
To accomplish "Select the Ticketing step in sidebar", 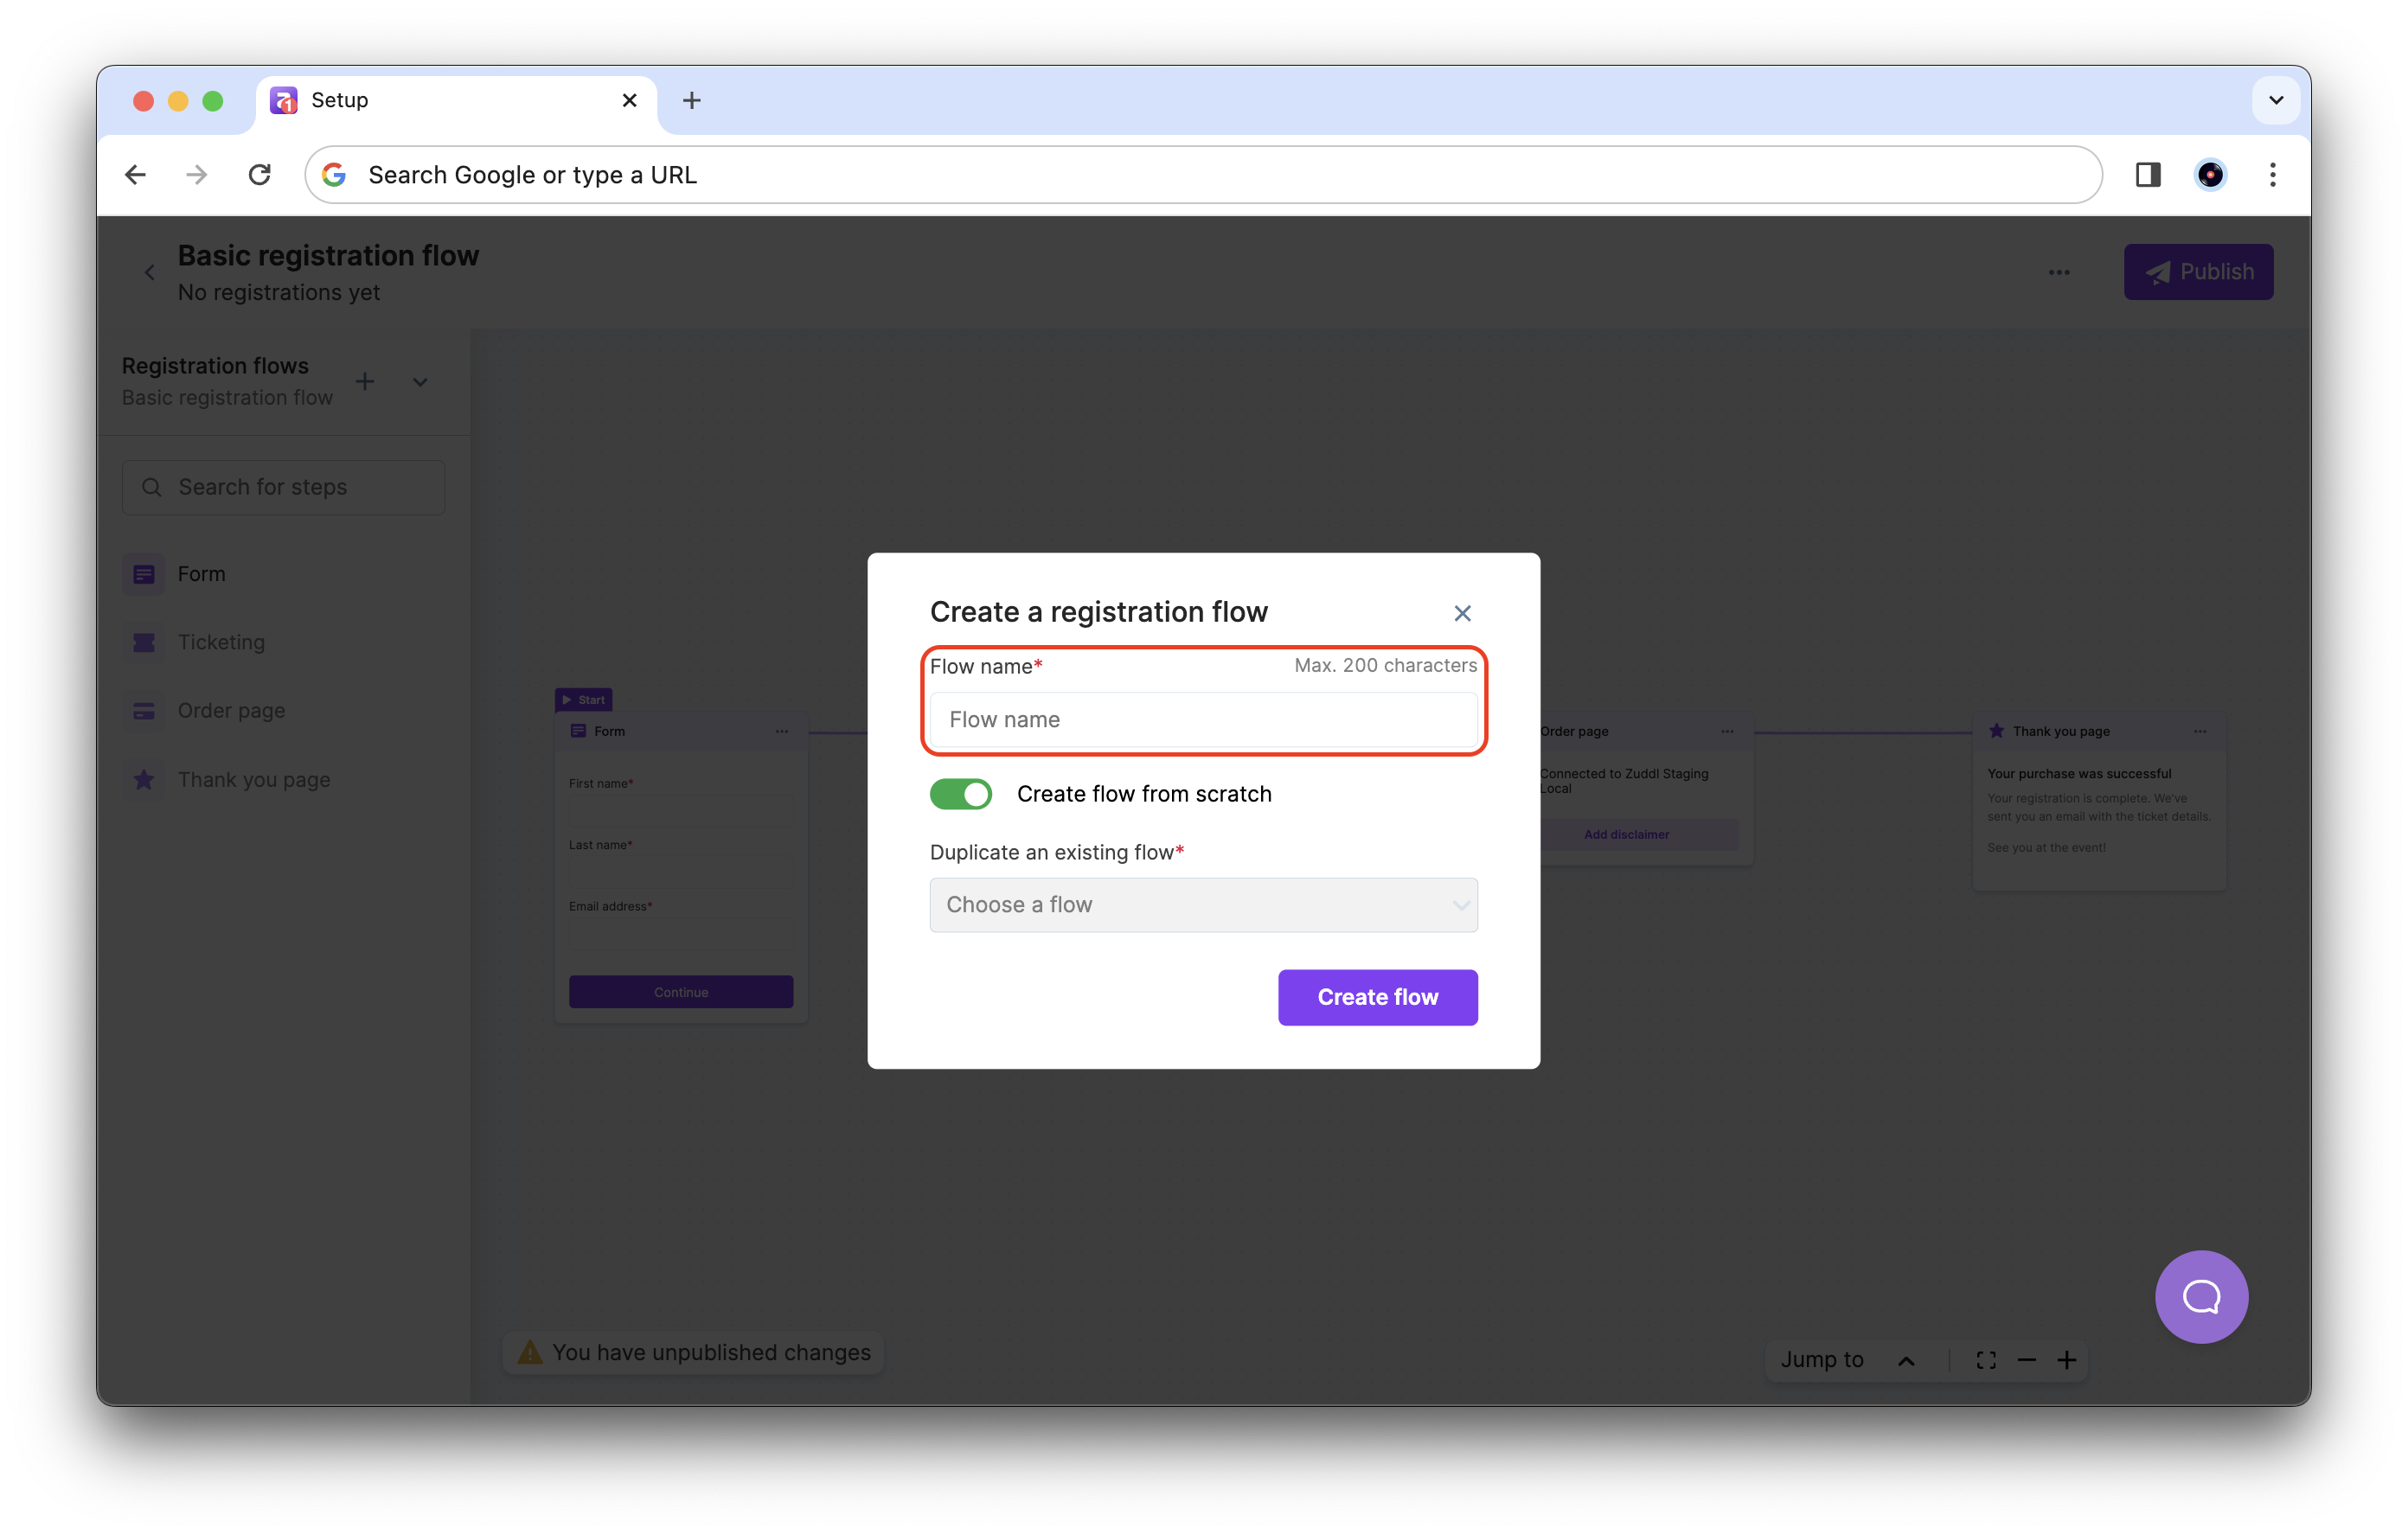I will pyautogui.click(x=221, y=642).
